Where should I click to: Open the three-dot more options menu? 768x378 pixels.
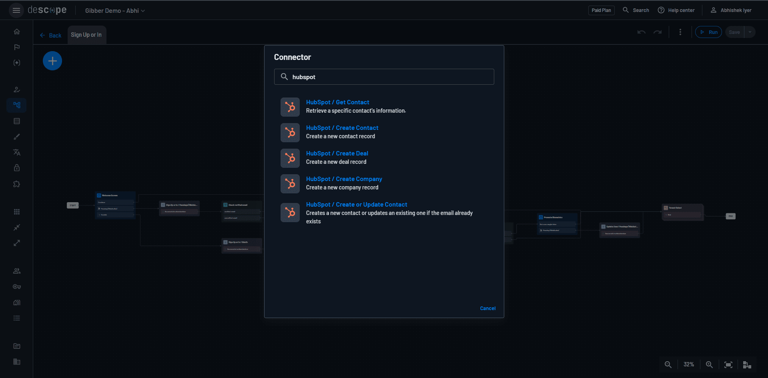[x=680, y=32]
